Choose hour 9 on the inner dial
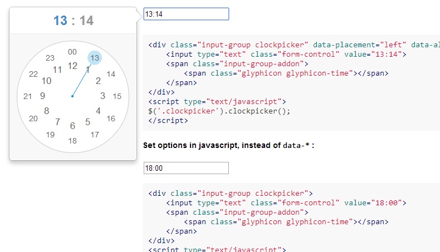Image resolution: width=440 pixels, height=252 pixels. point(43,96)
